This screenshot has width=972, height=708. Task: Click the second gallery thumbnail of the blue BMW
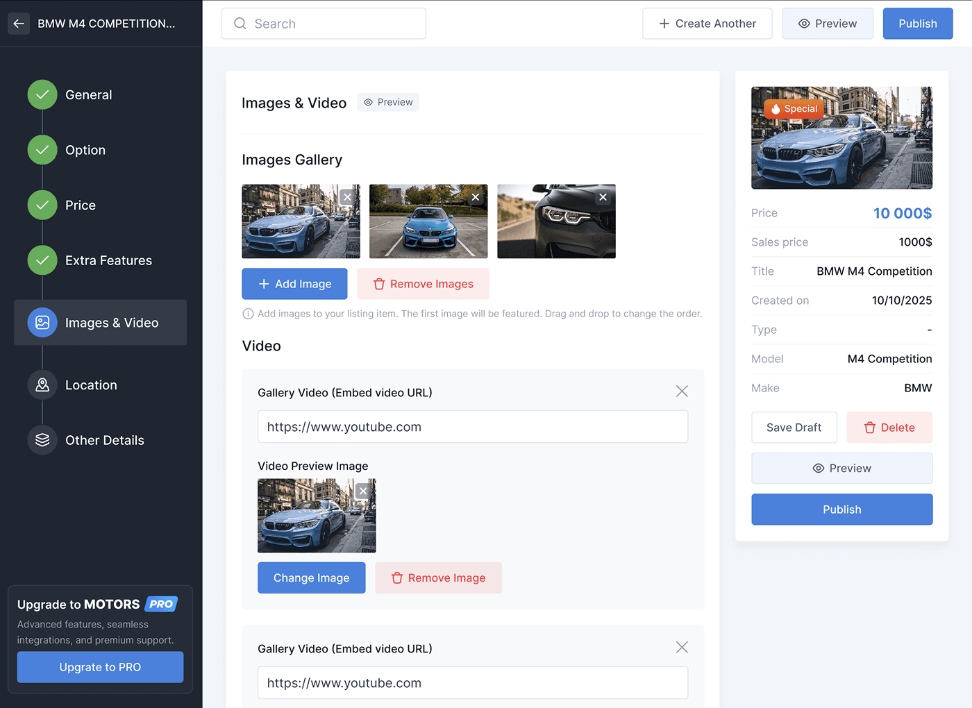point(428,221)
